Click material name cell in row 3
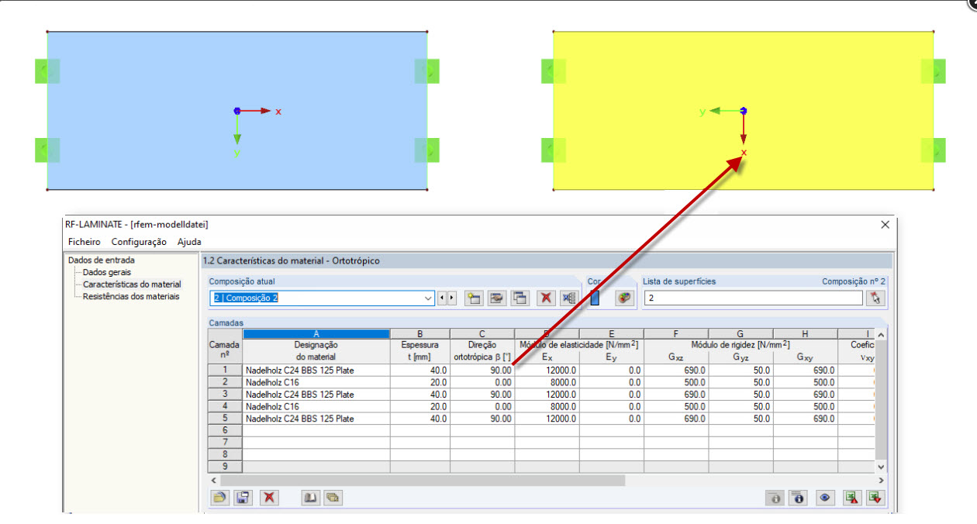 [316, 395]
